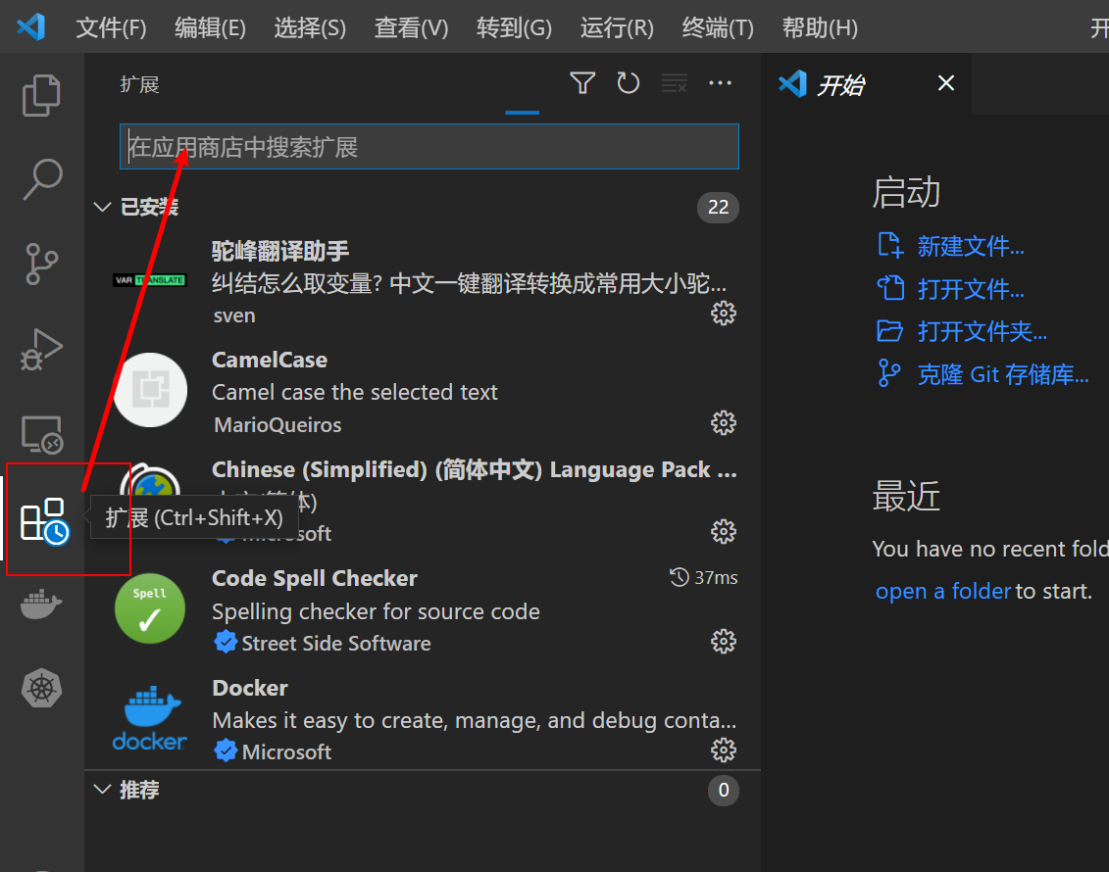Screen dimensions: 1109x872
Task: Clear extensions search results icon
Action: coord(674,83)
